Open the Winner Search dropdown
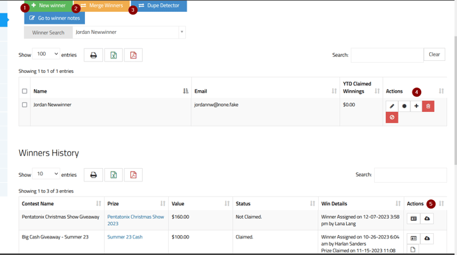The width and height of the screenshot is (457, 255). [129, 32]
